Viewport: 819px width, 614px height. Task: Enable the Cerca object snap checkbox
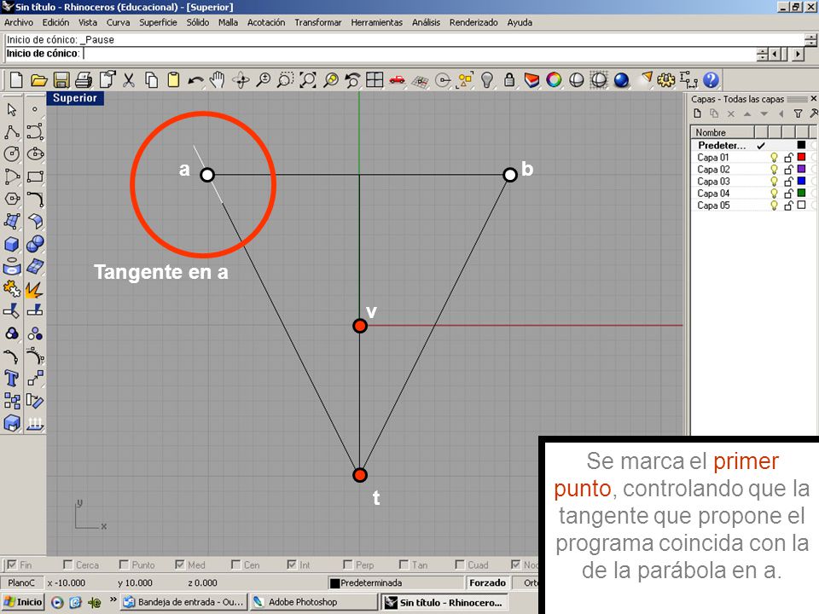point(67,565)
